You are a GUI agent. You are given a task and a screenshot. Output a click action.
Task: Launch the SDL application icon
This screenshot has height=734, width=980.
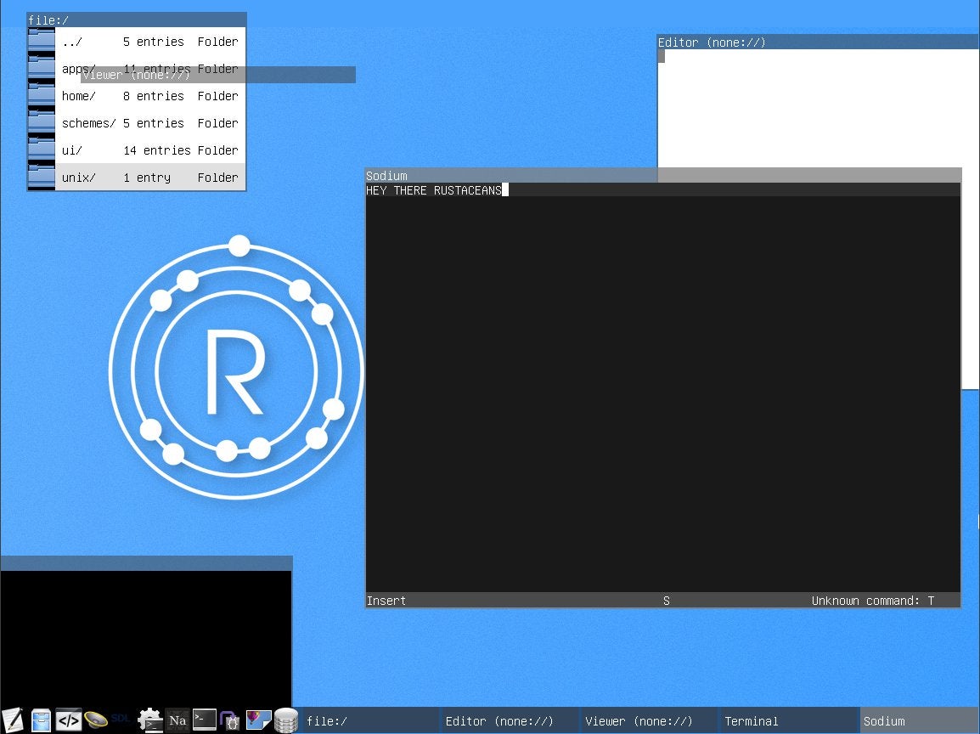tap(121, 719)
